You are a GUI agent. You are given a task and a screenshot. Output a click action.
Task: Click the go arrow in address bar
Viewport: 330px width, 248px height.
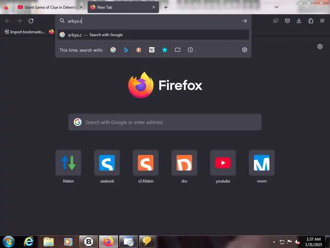click(x=245, y=21)
